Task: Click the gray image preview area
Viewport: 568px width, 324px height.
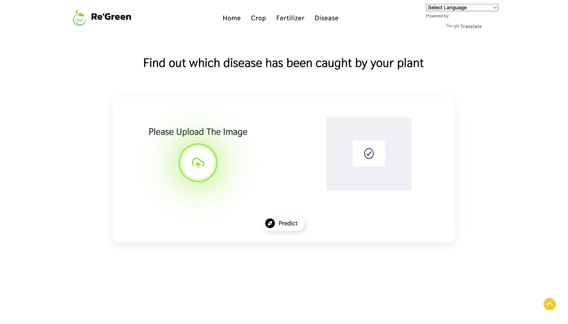Action: click(369, 154)
